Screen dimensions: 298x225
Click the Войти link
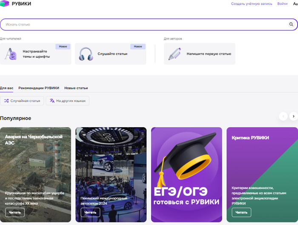tap(282, 3)
